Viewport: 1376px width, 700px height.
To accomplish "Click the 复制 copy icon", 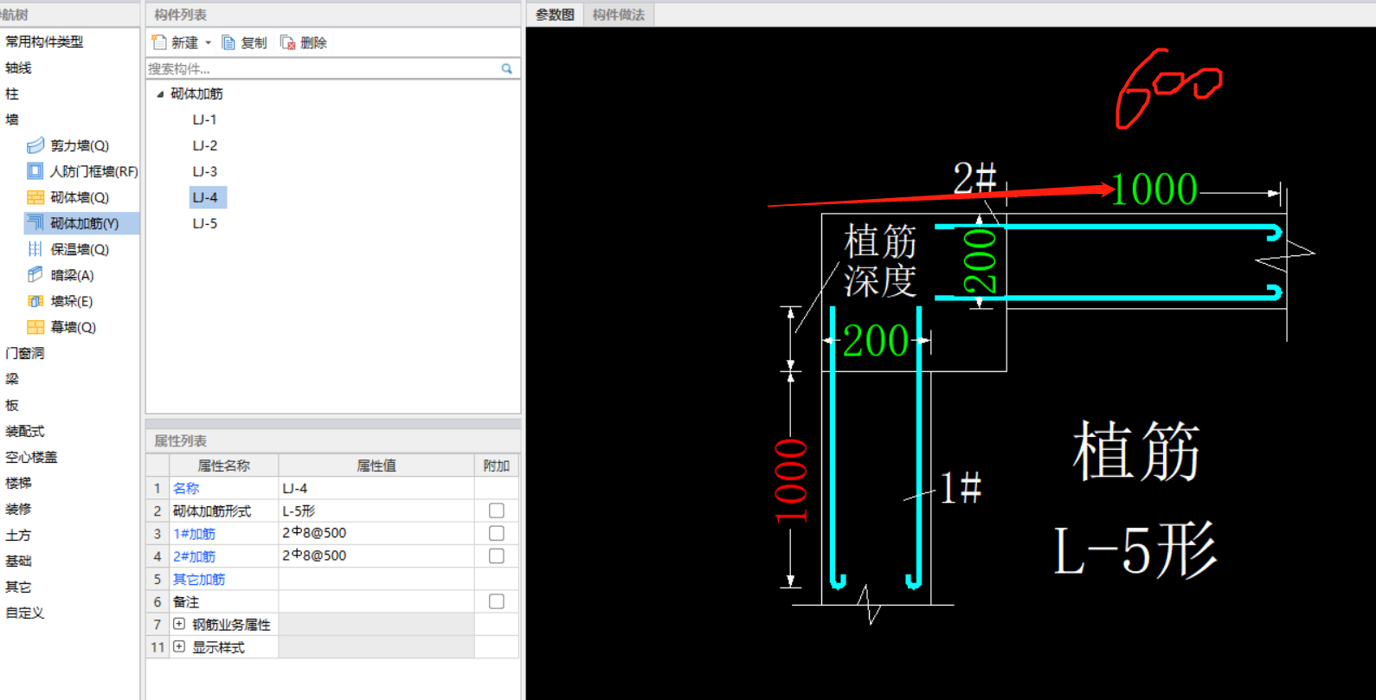I will [228, 42].
